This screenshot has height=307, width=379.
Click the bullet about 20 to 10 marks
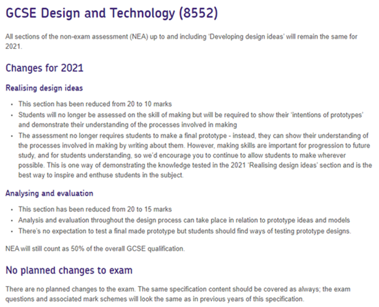pyautogui.click(x=95, y=104)
